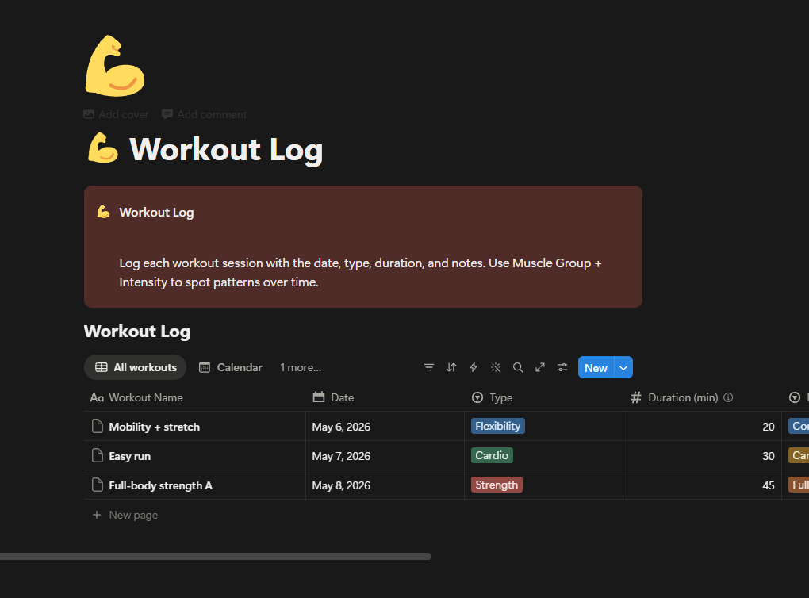This screenshot has height=598, width=809.
Task: Click the calendar icon in Date header
Action: (x=319, y=397)
